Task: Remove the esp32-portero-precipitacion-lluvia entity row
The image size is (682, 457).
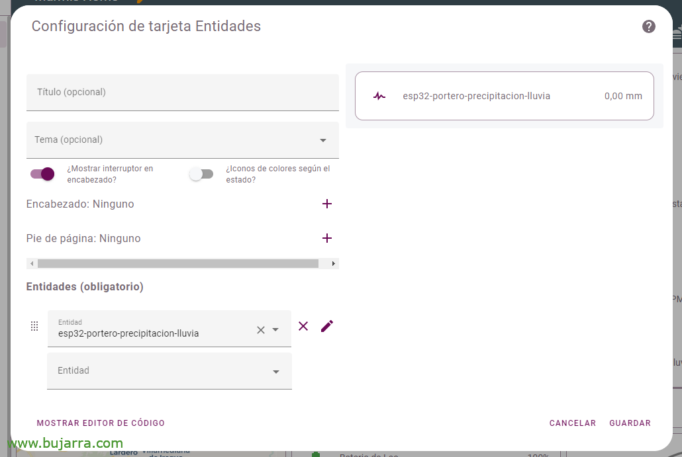Action: point(303,326)
